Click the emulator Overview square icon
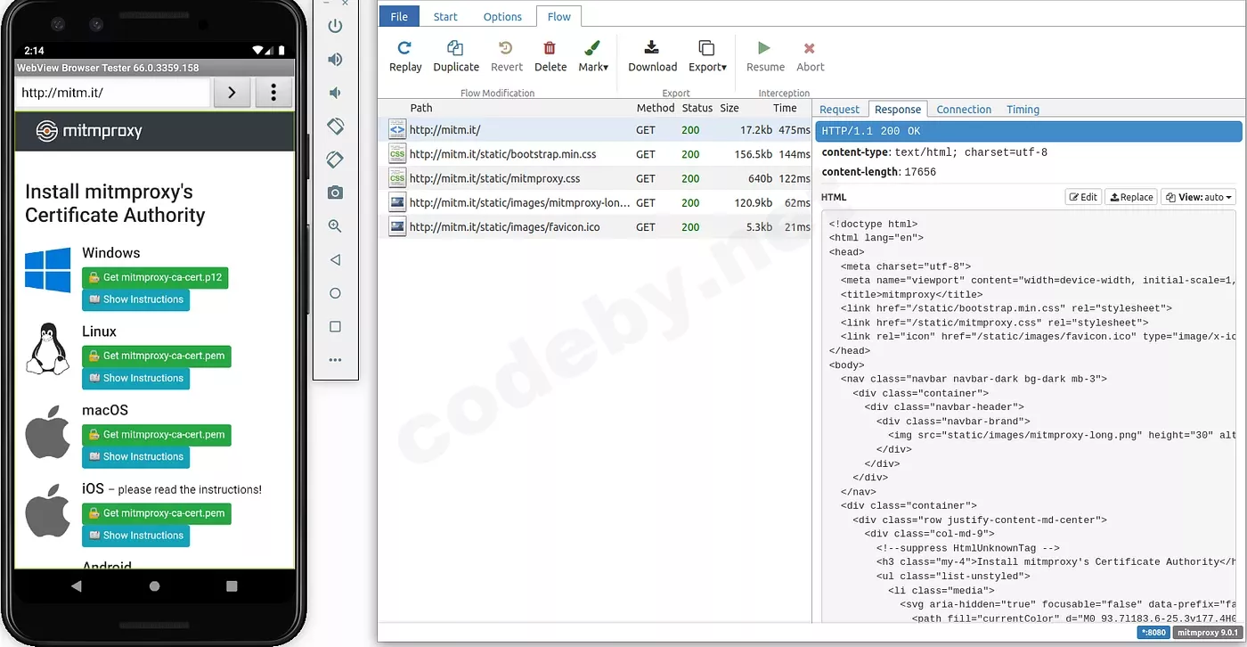 coord(335,327)
